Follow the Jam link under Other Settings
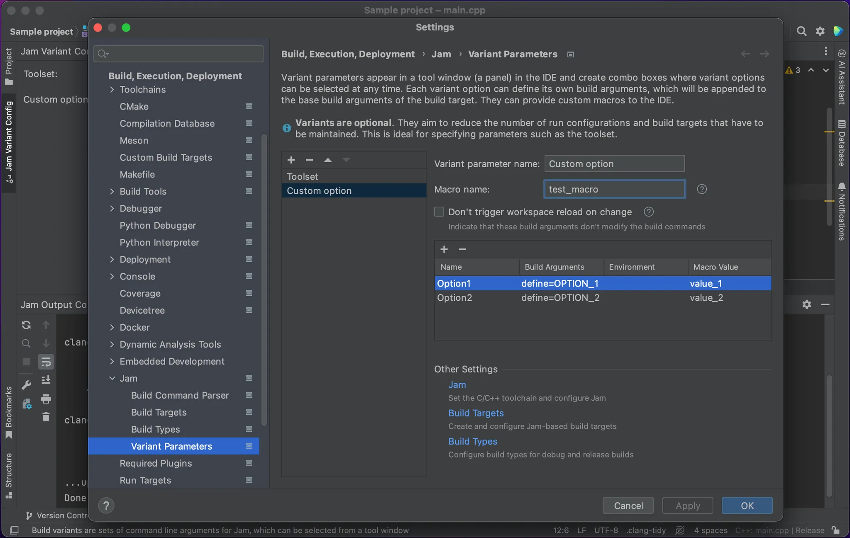The height and width of the screenshot is (538, 850). (457, 385)
